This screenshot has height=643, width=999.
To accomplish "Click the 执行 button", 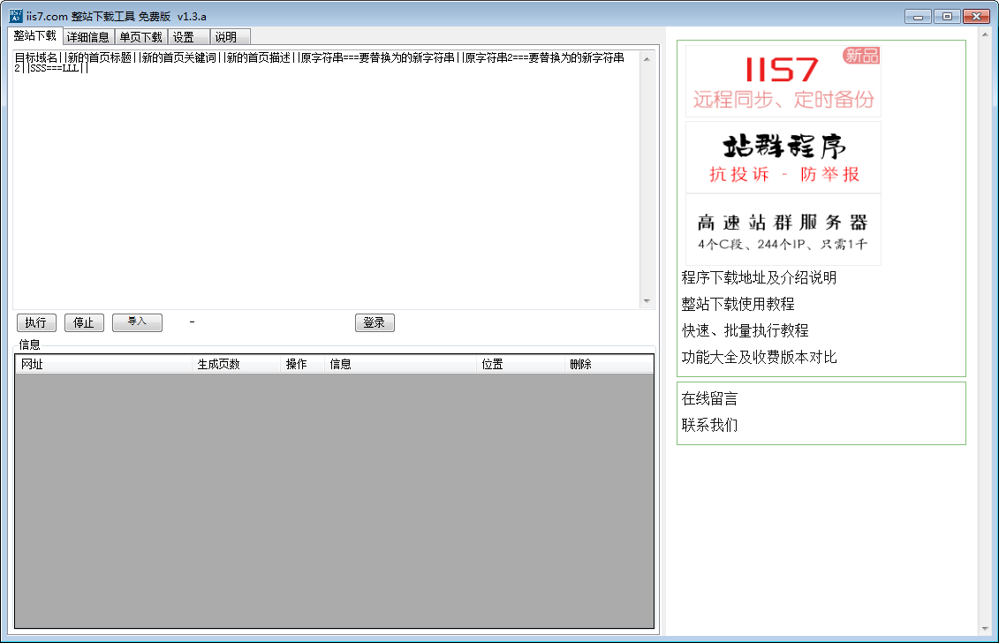I will [36, 322].
